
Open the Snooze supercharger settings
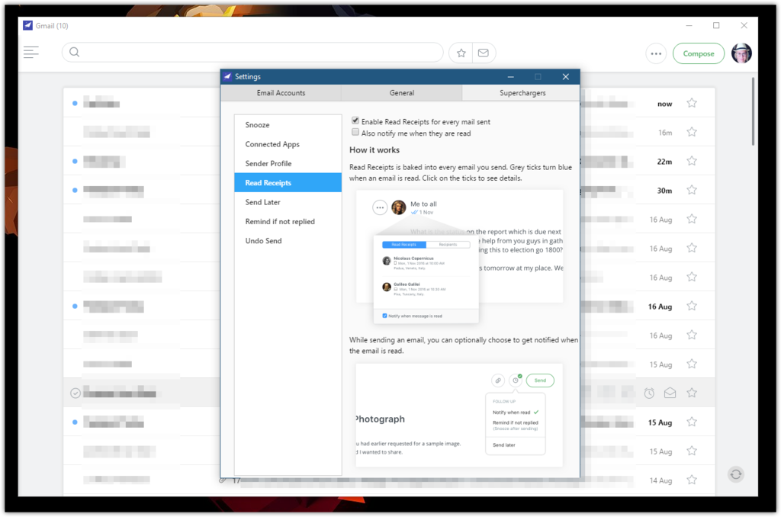[288, 124]
